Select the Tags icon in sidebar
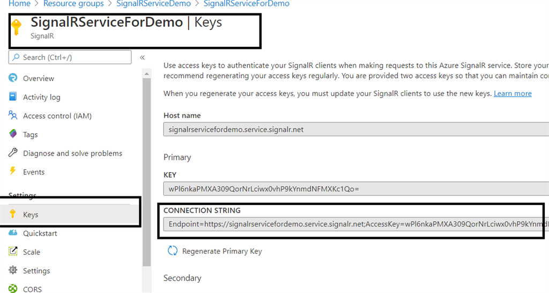 coord(13,134)
